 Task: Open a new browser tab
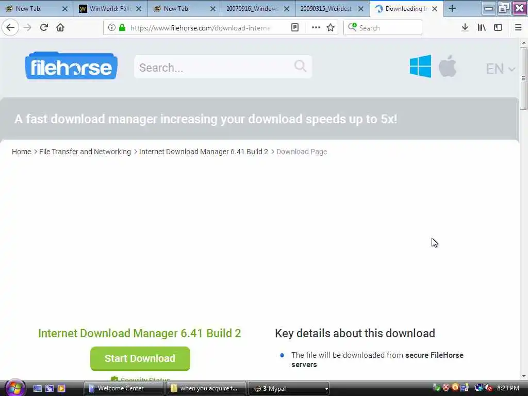tap(452, 9)
